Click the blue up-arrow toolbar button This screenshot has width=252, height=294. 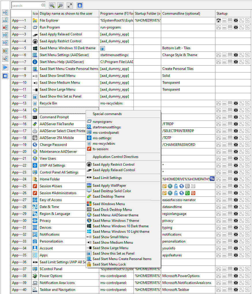click(80, 5)
